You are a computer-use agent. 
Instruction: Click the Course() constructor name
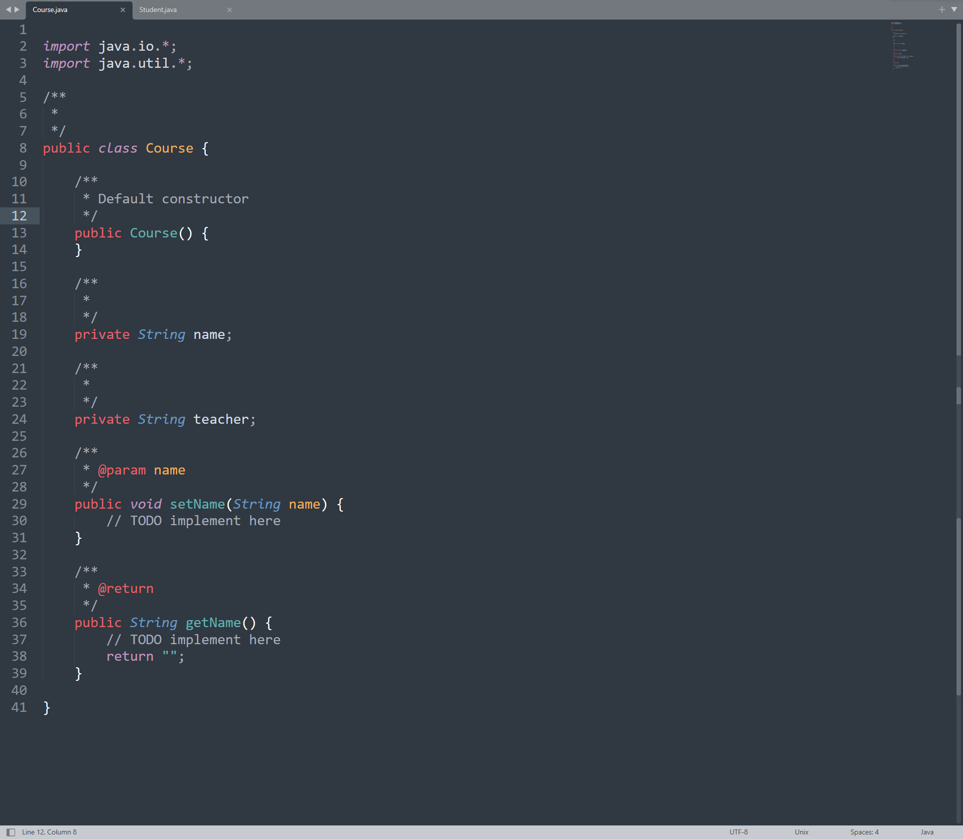pyautogui.click(x=154, y=233)
